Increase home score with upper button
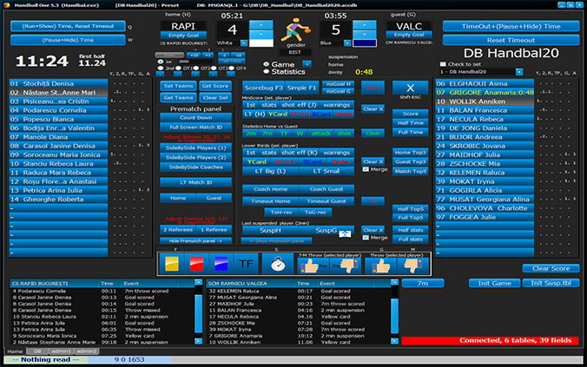Screen dimensions: 587x367 tap(261, 25)
